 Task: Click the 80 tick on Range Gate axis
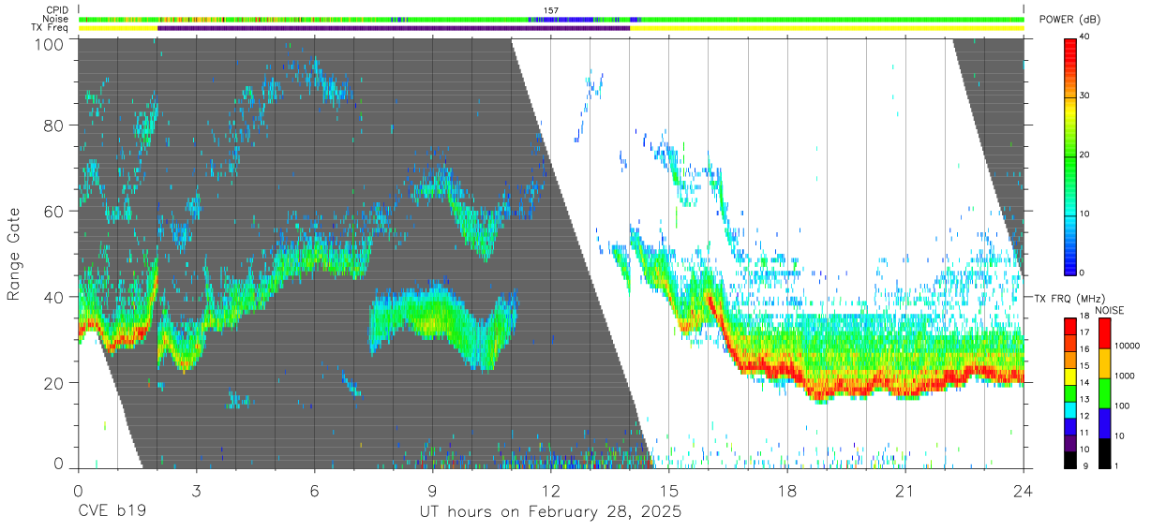click(x=54, y=125)
